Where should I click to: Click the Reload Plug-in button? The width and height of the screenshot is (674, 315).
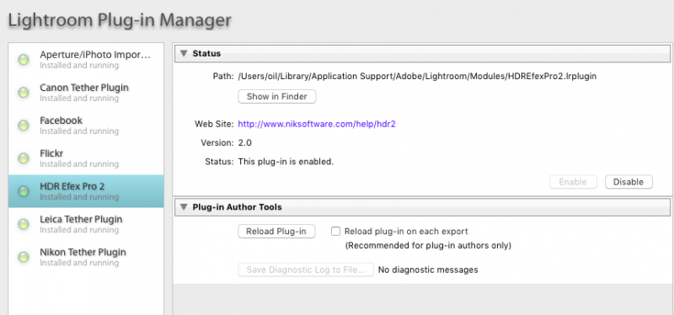pyautogui.click(x=276, y=232)
